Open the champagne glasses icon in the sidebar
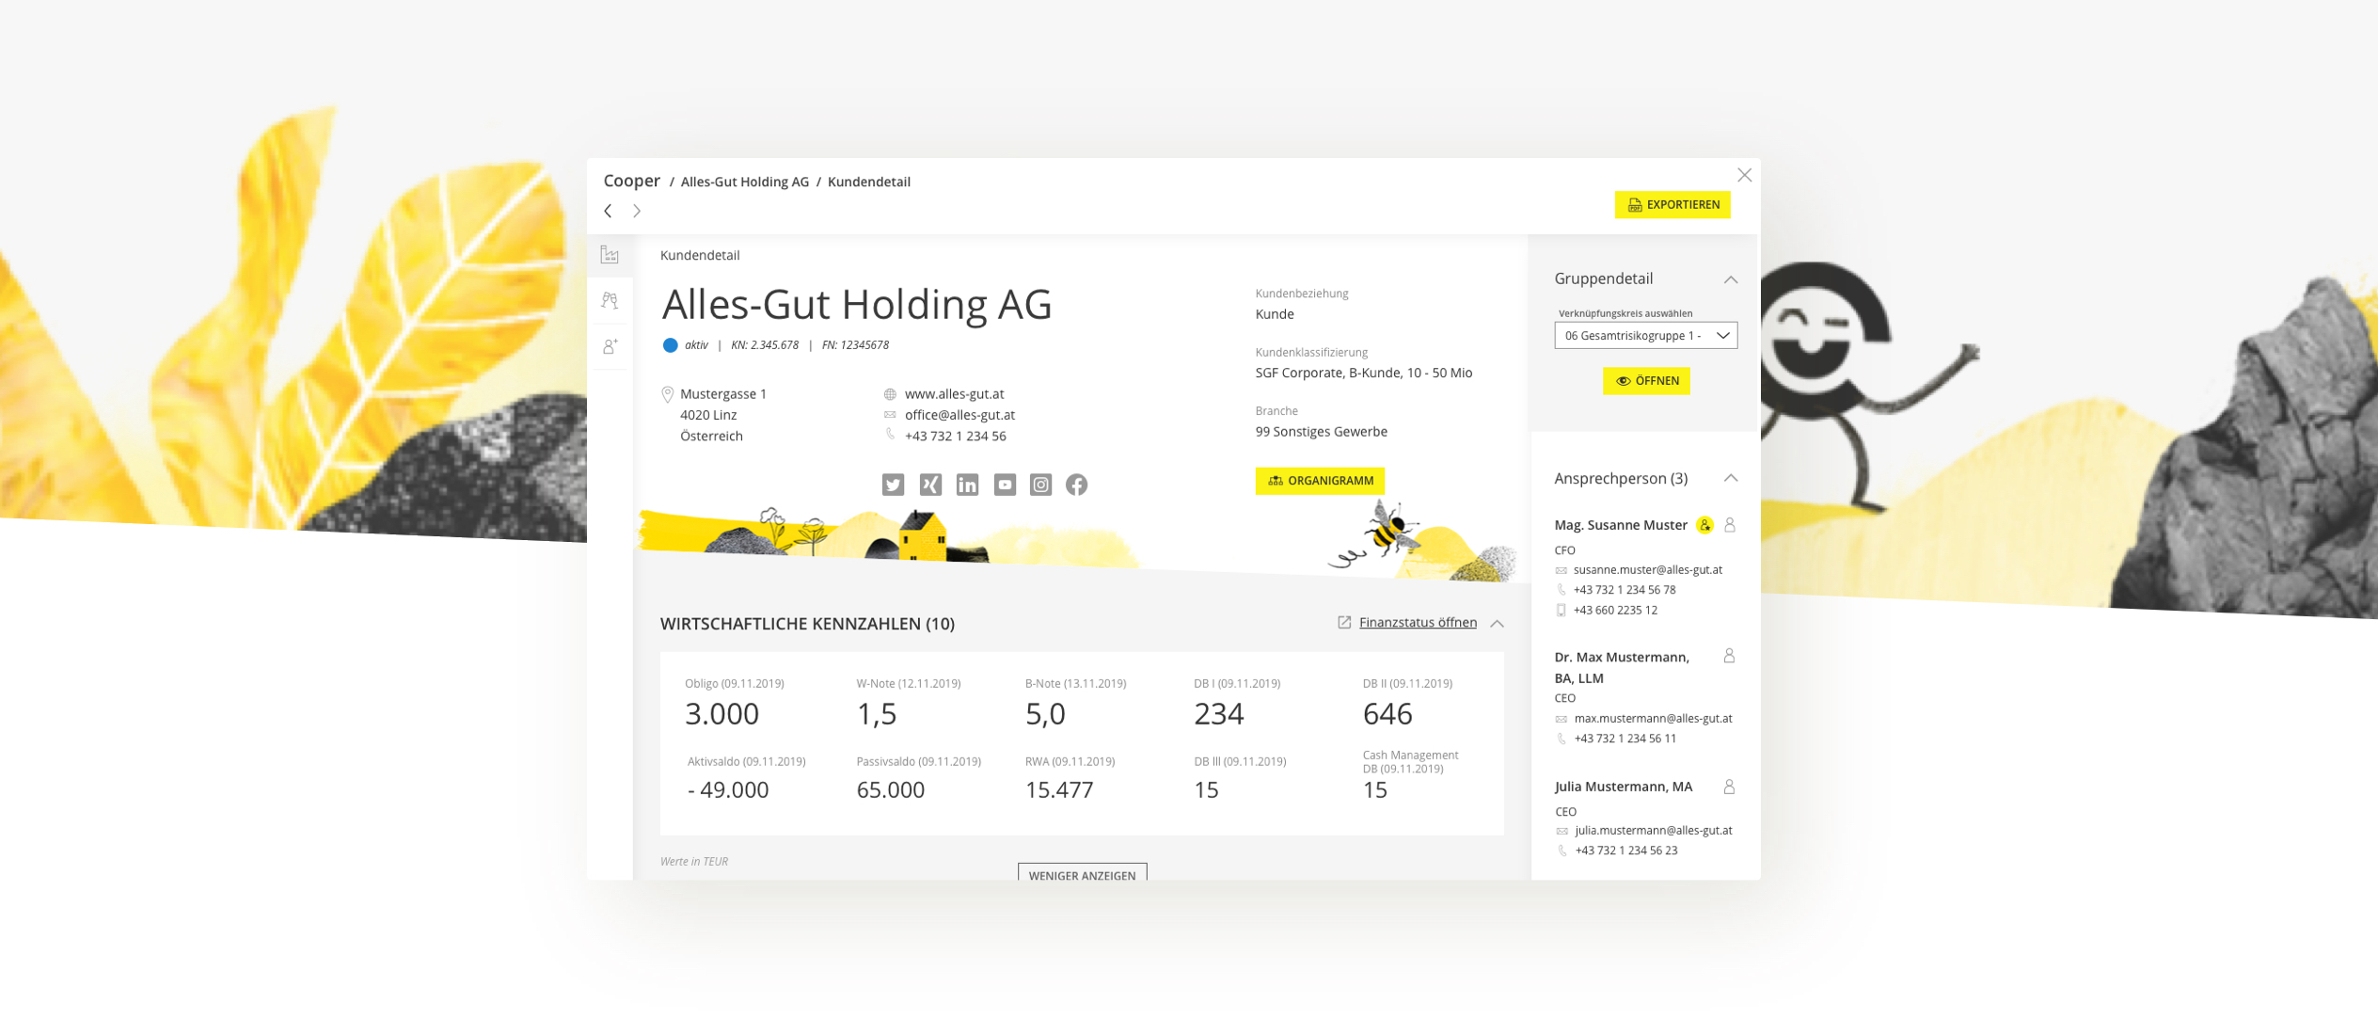The height and width of the screenshot is (1035, 2378). [x=609, y=301]
